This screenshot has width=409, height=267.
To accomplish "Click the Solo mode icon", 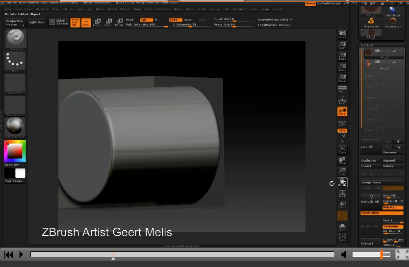I will pyautogui.click(x=342, y=227).
